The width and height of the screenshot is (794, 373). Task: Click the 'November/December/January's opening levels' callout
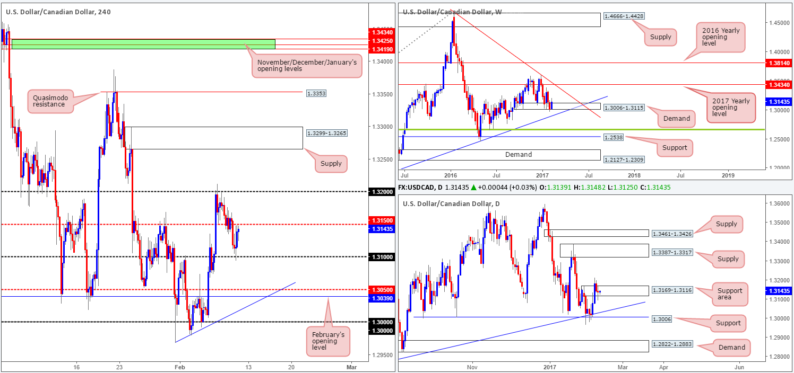pyautogui.click(x=308, y=65)
